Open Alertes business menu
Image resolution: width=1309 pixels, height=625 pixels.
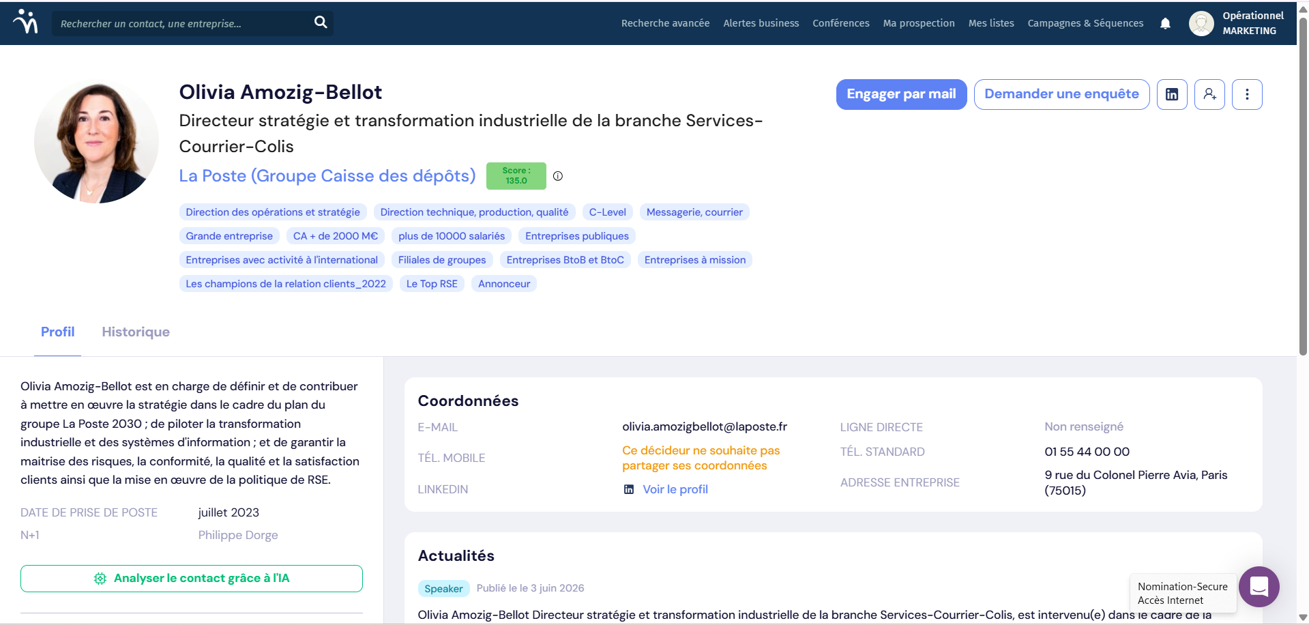point(761,23)
